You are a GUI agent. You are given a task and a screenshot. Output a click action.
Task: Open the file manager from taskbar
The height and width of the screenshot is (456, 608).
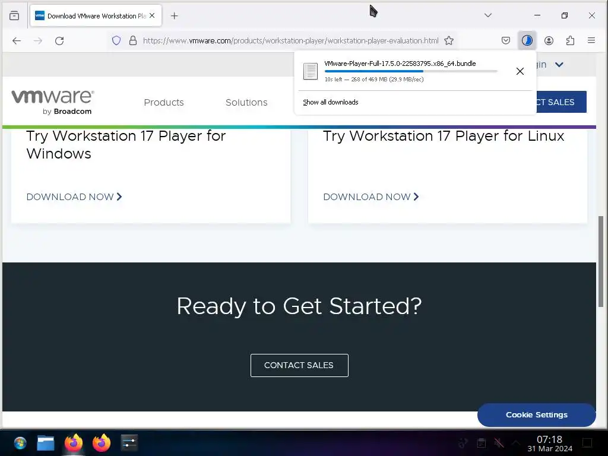click(45, 443)
